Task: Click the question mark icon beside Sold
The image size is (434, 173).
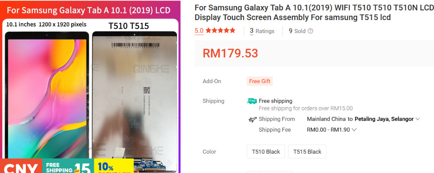Action: pos(310,31)
